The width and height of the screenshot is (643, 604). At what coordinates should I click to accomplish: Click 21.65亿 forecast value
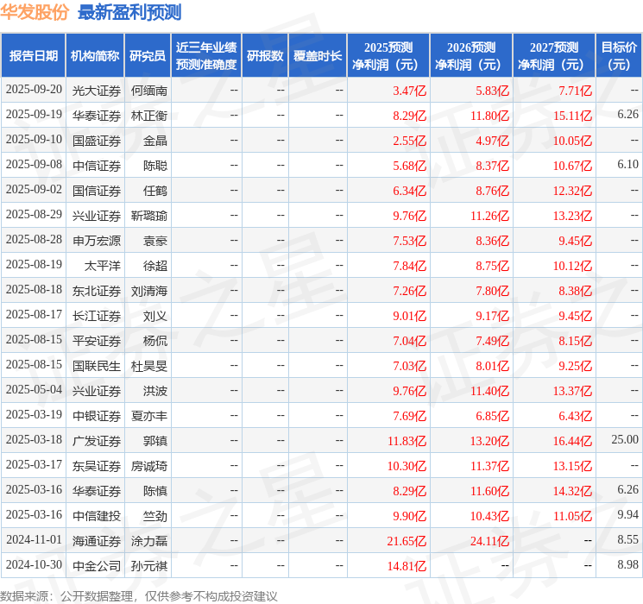tap(407, 541)
